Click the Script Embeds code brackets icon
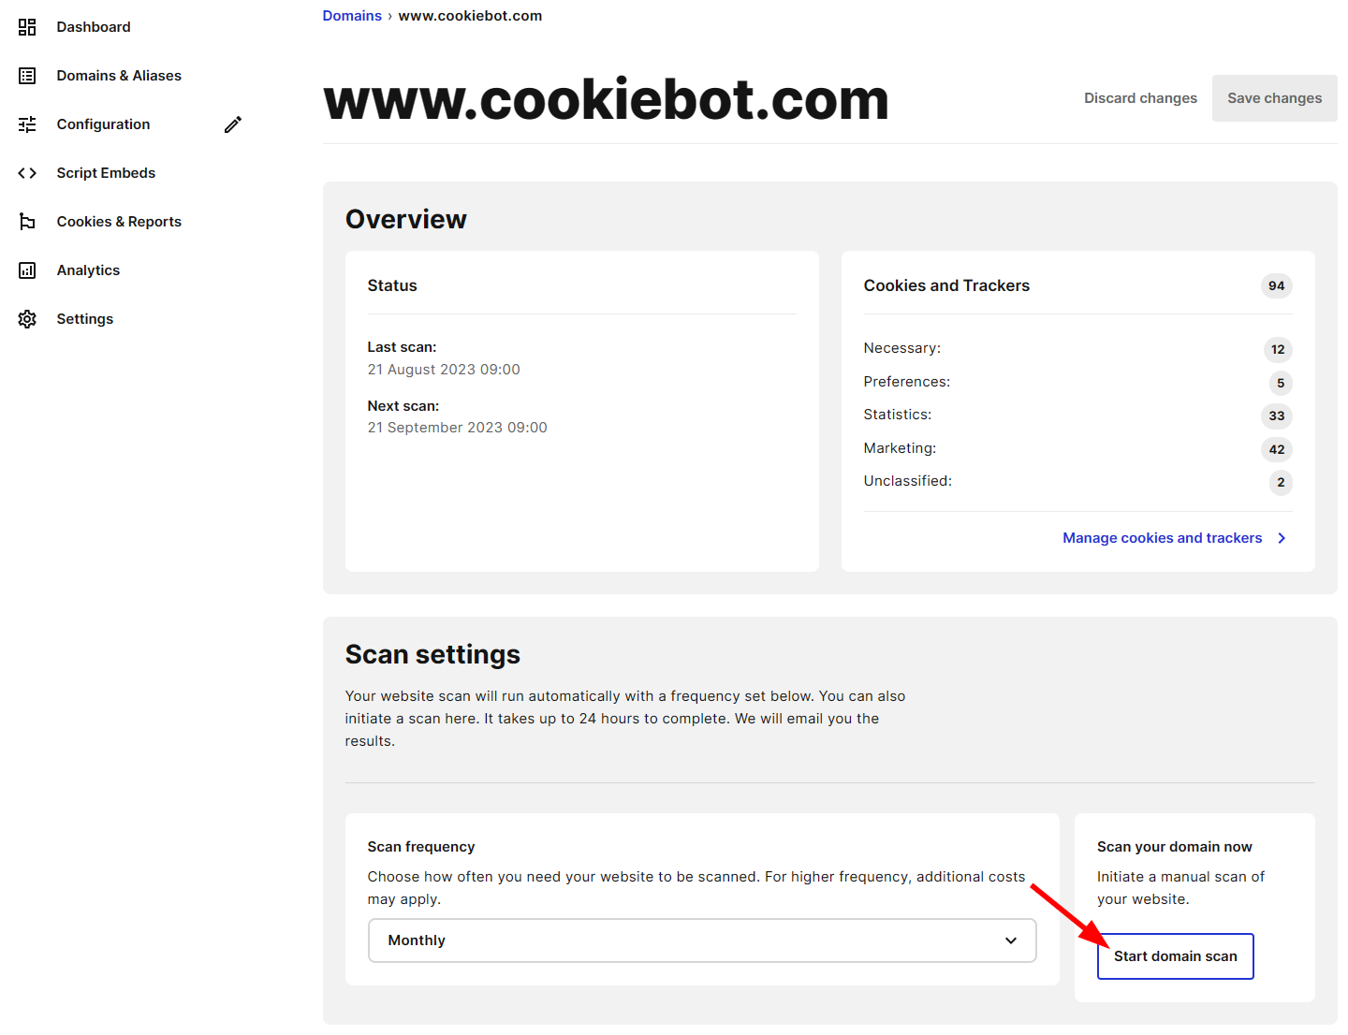Screen dimensions: 1348x1035 point(27,173)
